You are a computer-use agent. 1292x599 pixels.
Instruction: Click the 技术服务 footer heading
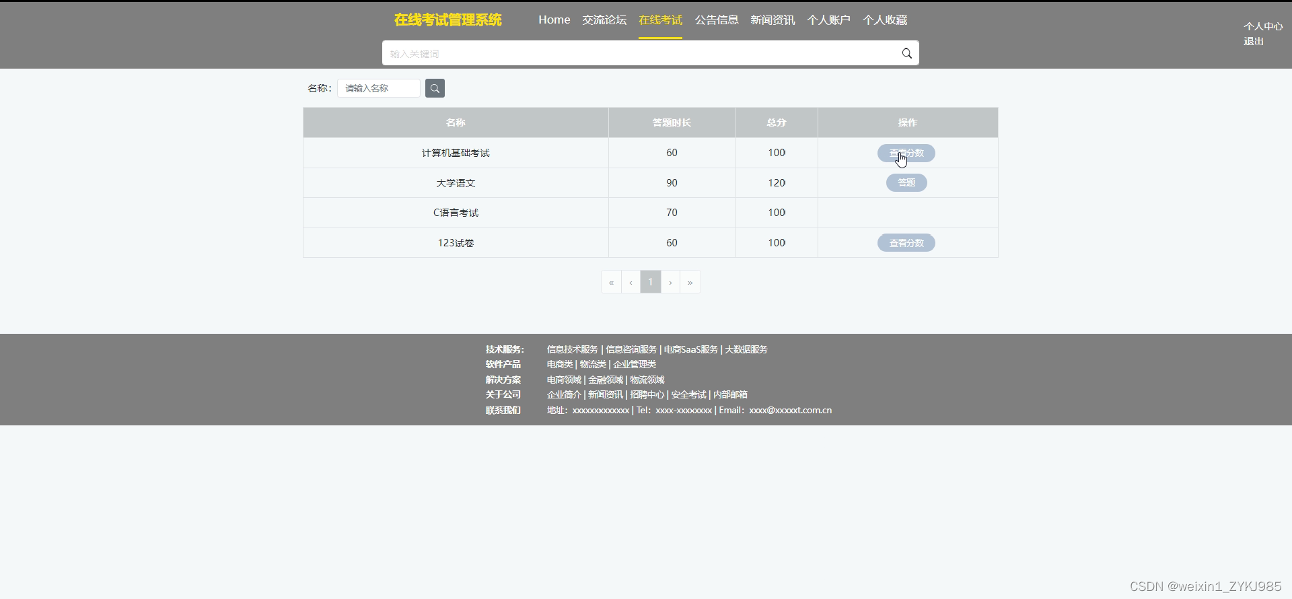(505, 349)
